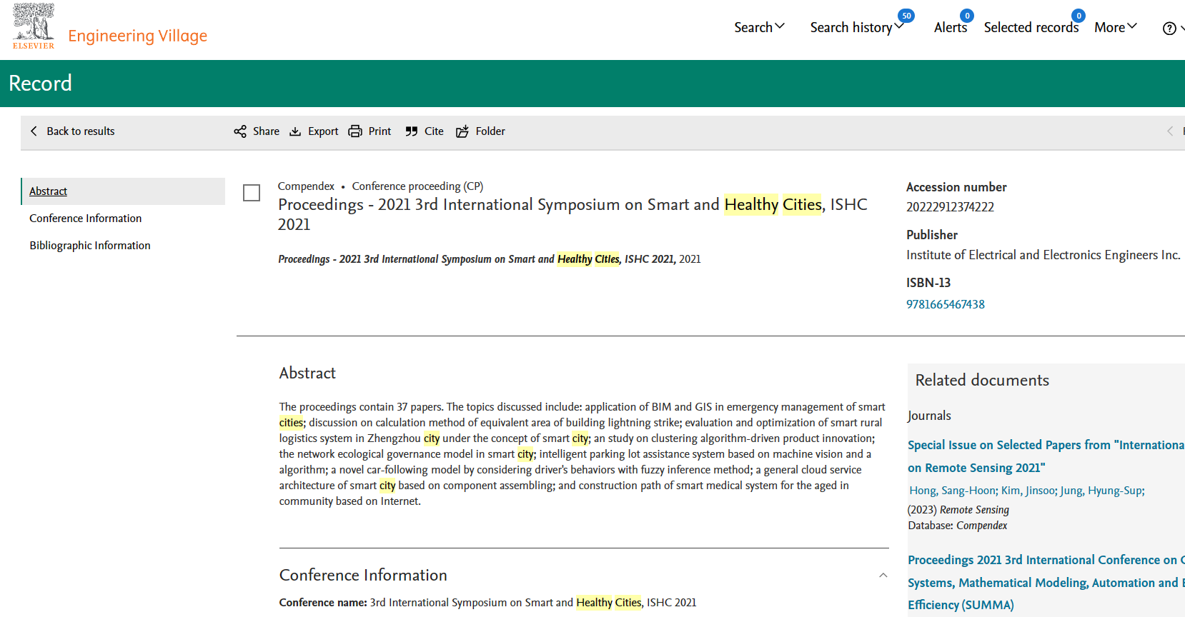Screen dimensions: 1185x617
Task: Click the Back to results arrow icon
Action: [34, 131]
